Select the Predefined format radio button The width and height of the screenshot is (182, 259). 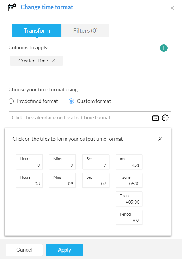coord(11,101)
